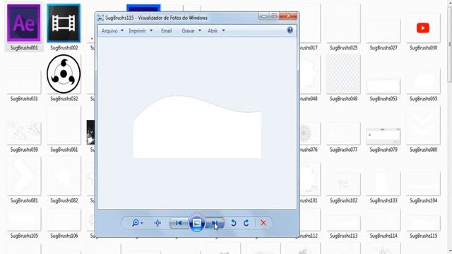Screen dimensions: 452x254
Task: Click the wave image displayed in Photo Viewer
Action: coord(197,127)
